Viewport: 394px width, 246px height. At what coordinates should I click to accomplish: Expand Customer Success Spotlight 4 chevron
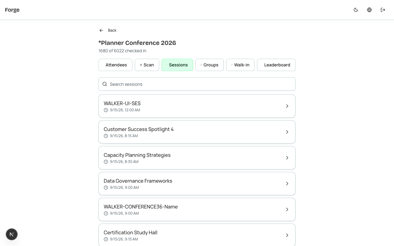[287, 132]
